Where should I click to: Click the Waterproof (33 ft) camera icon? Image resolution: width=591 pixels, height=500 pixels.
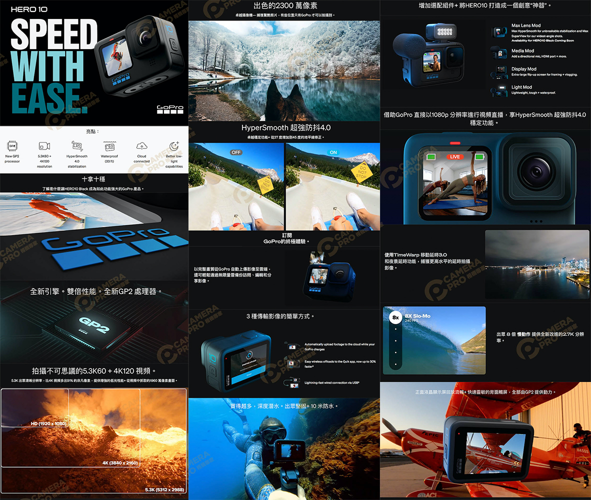pyautogui.click(x=109, y=146)
